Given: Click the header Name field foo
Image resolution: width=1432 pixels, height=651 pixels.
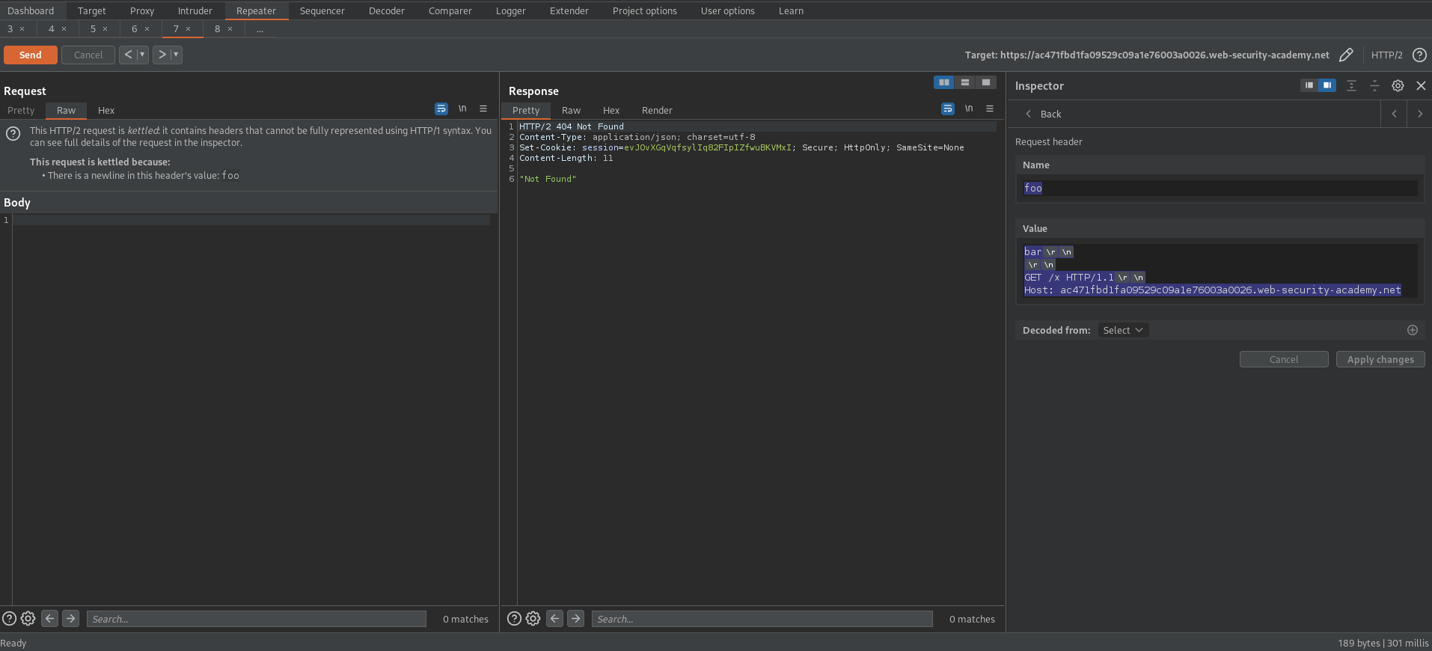Looking at the screenshot, I should click(1220, 188).
